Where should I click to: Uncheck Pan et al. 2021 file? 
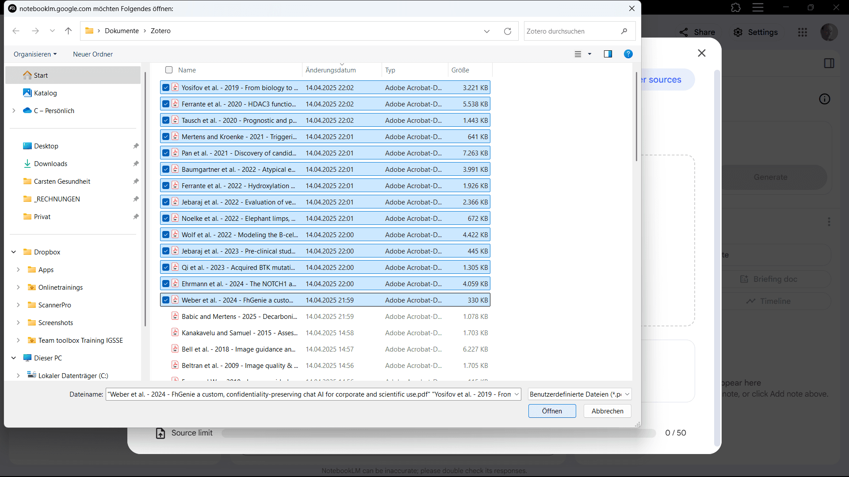pyautogui.click(x=166, y=153)
